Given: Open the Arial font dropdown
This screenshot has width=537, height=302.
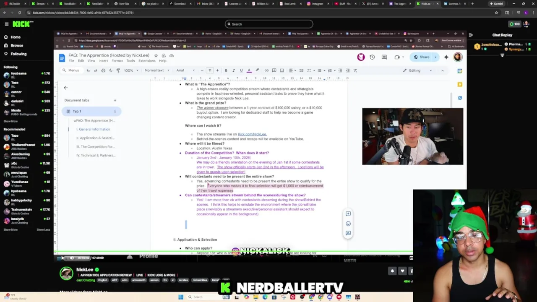Looking at the screenshot, I should [185, 70].
